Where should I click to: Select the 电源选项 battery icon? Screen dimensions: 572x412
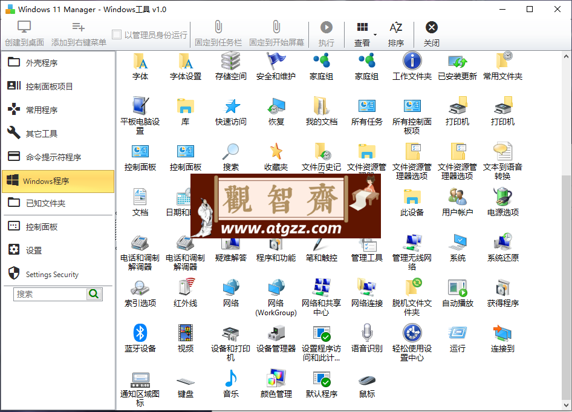pyautogui.click(x=502, y=202)
